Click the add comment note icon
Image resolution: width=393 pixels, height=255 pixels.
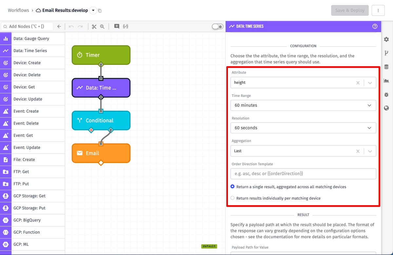pyautogui.click(x=117, y=27)
